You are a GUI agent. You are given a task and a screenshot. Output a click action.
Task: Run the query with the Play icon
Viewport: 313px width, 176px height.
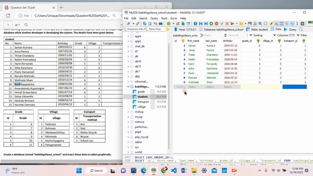pos(232,24)
